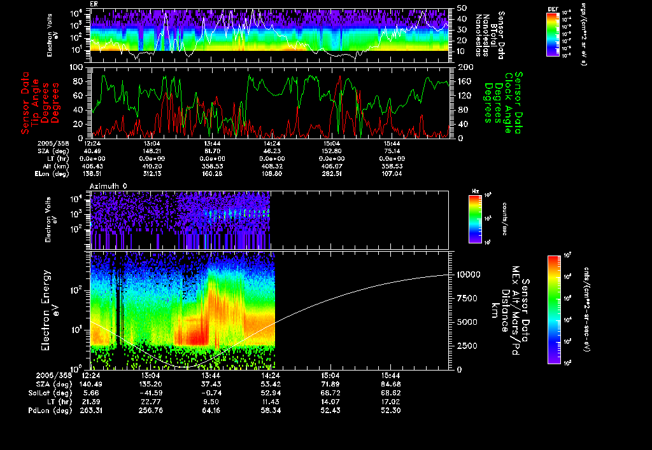Image resolution: width=652 pixels, height=450 pixels.
Task: Click the 5000 km altitude tick label
Action: pyautogui.click(x=467, y=322)
